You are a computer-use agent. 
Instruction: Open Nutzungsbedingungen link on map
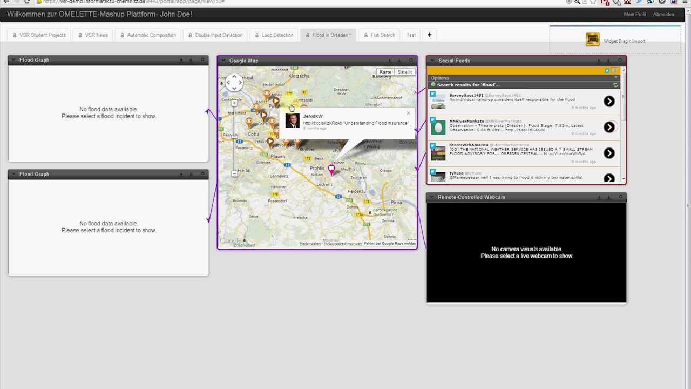coord(343,244)
